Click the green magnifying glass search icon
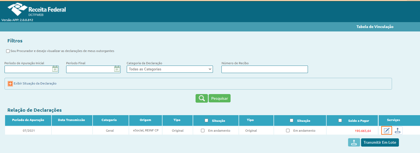 [201, 98]
